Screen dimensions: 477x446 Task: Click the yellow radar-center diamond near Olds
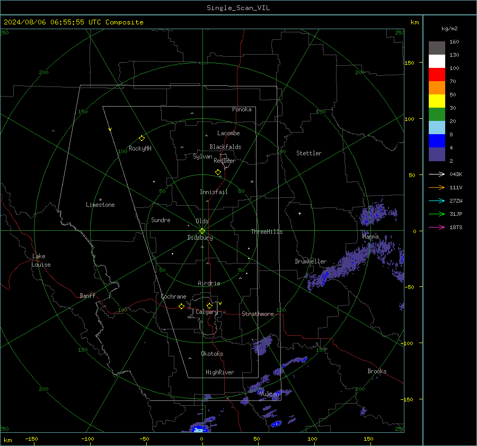coord(202,231)
